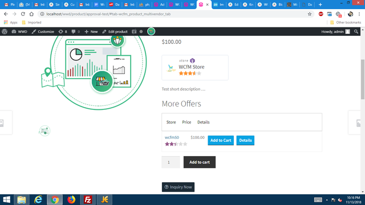The width and height of the screenshot is (365, 205).
Task: Open the Imported bookmarks folder
Action: [31, 23]
